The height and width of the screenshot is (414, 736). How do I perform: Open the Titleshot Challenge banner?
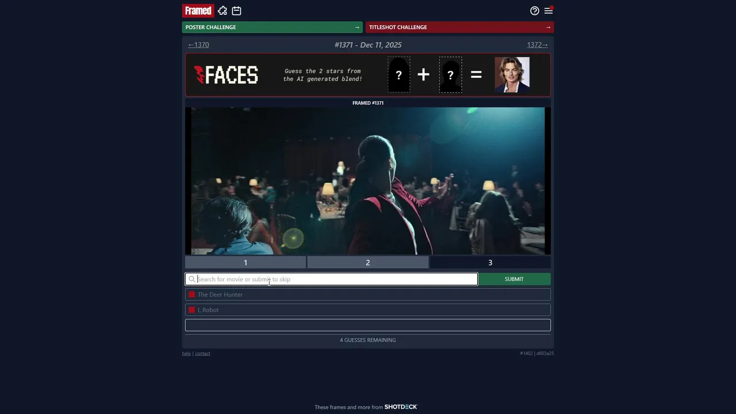coord(460,27)
